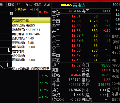Screen dimensions: 120x103
Task: Click the green down arrow next to 买一 price
Action: tap(82, 40)
